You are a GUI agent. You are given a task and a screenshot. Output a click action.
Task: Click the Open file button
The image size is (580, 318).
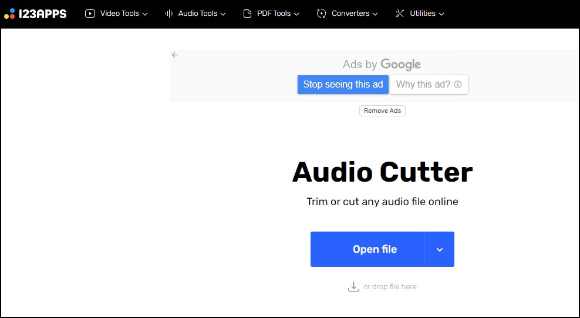point(367,249)
